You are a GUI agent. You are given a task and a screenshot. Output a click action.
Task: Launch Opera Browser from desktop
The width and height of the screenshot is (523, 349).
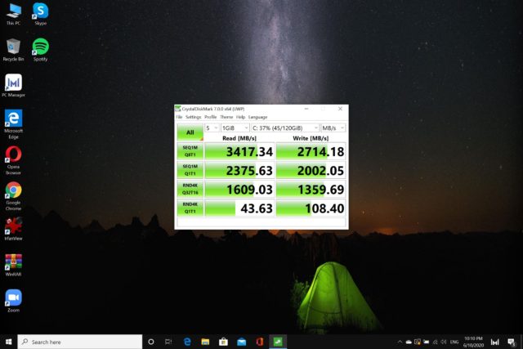click(x=13, y=160)
